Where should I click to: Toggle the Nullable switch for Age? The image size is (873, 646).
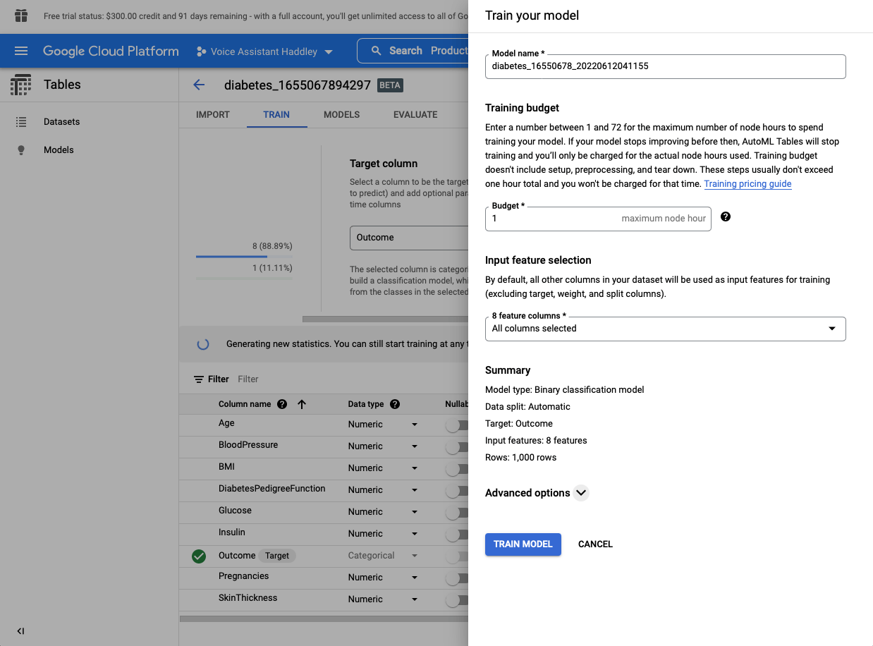click(457, 425)
